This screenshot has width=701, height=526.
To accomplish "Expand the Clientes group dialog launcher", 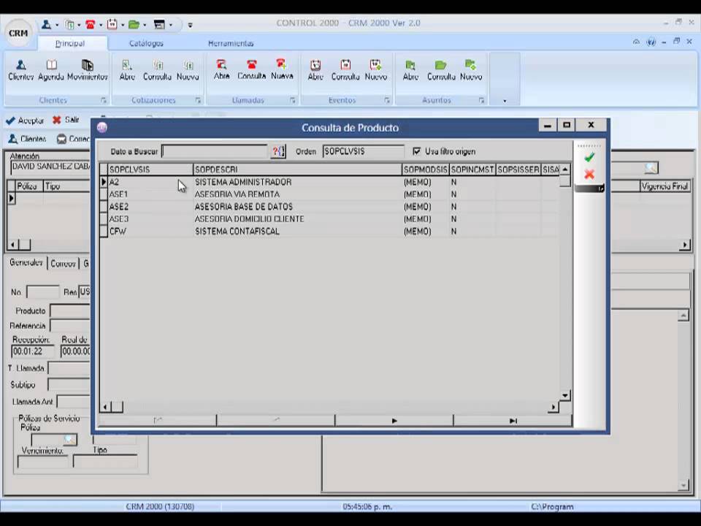I will (x=104, y=101).
